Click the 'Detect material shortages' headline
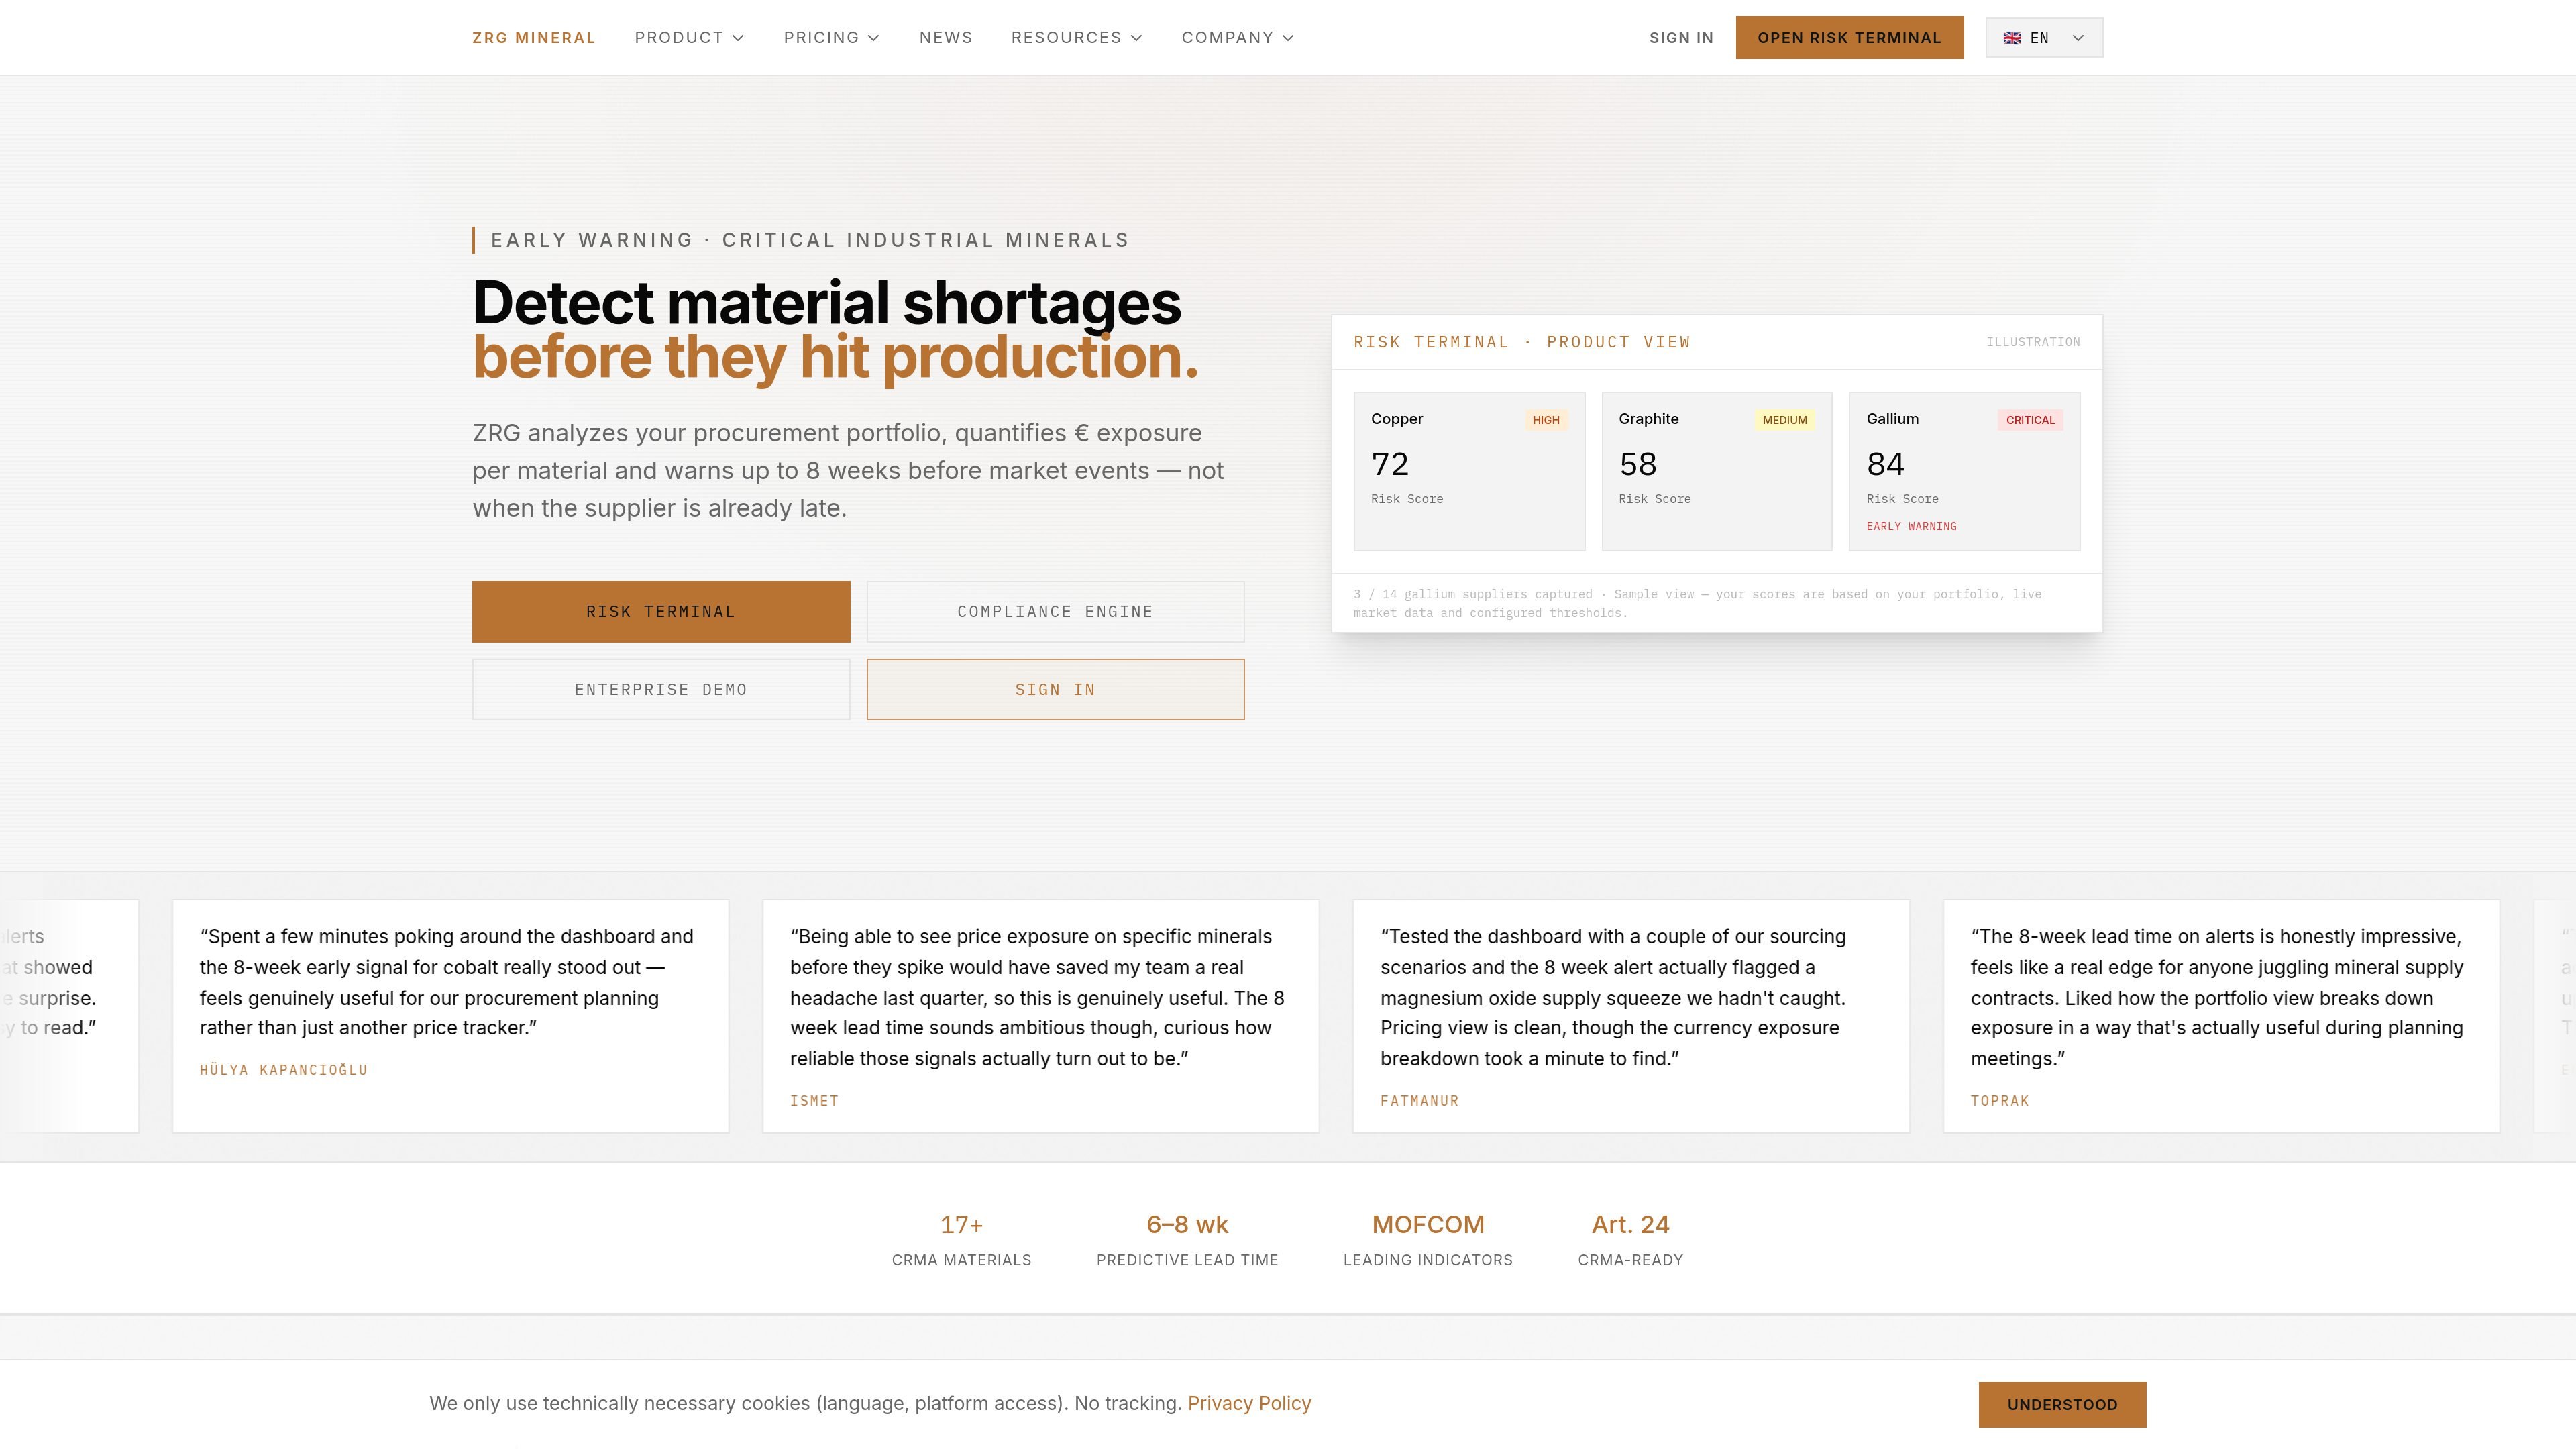Screen dimensions: 2576x1449 click(x=826, y=303)
